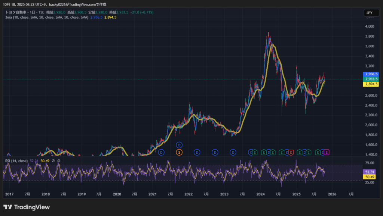383x216 pixels.
Task: Select the D dividend marker above the S marker
Action: click(179, 145)
